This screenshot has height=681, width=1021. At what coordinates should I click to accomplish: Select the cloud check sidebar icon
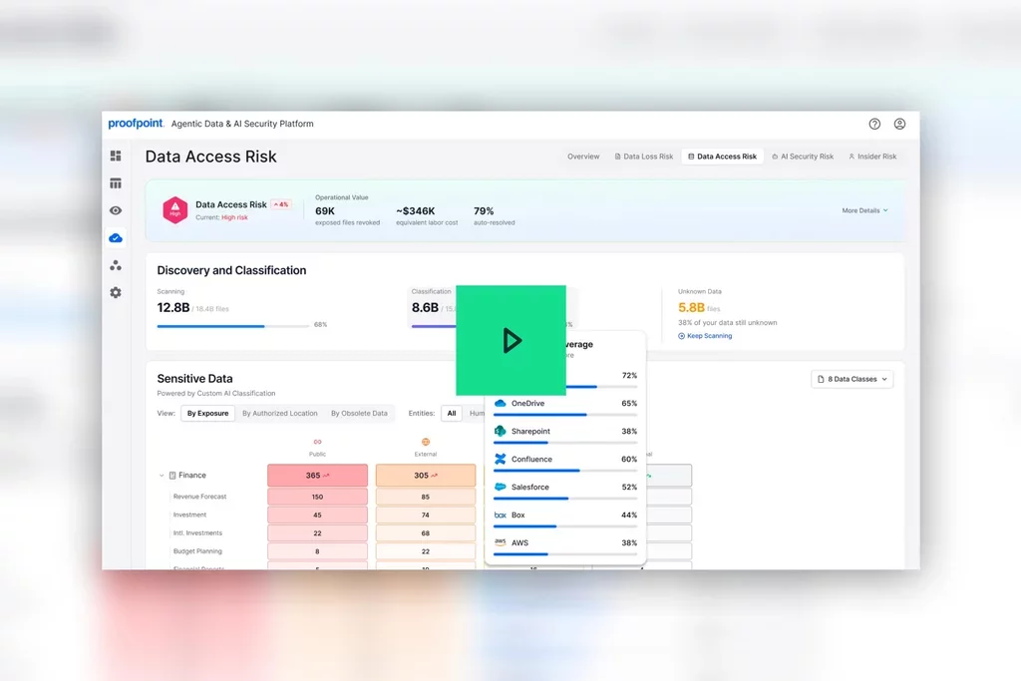(x=116, y=237)
